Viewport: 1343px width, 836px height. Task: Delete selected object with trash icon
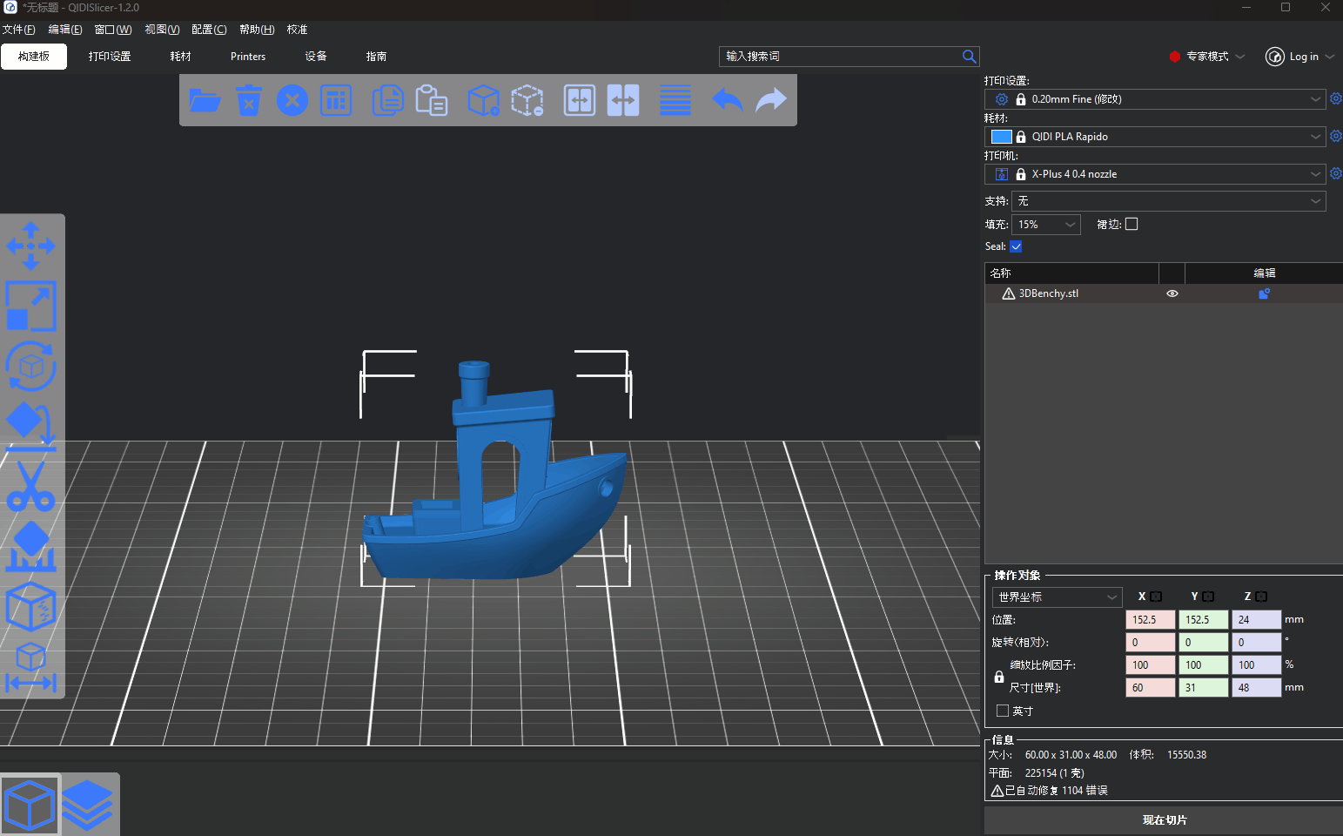tap(249, 100)
